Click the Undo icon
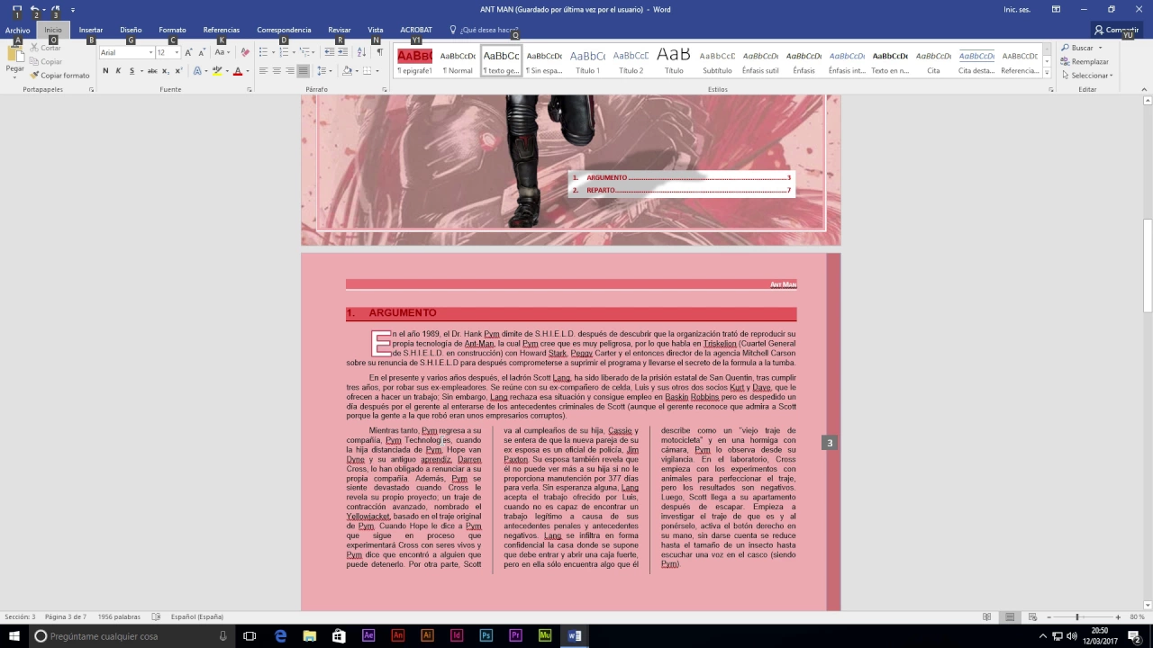Image resolution: width=1153 pixels, height=648 pixels. 34,9
